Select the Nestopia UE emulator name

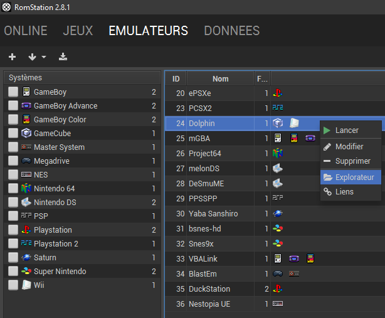click(x=209, y=304)
